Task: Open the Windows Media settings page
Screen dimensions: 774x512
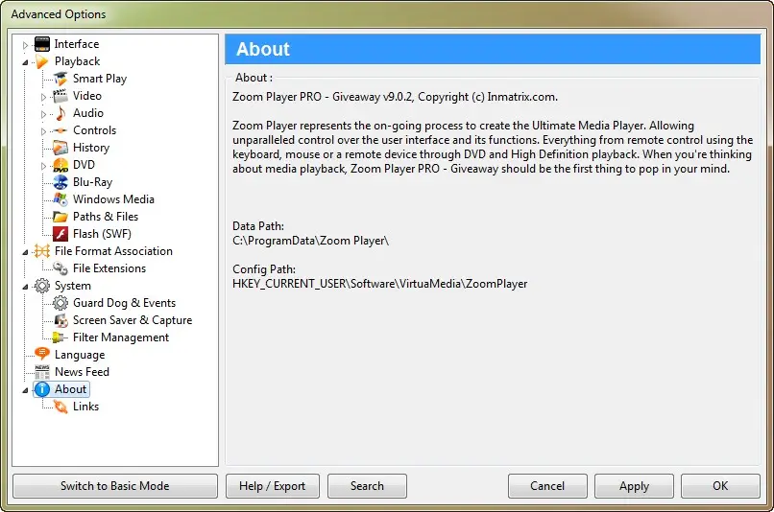Action: coord(113,199)
